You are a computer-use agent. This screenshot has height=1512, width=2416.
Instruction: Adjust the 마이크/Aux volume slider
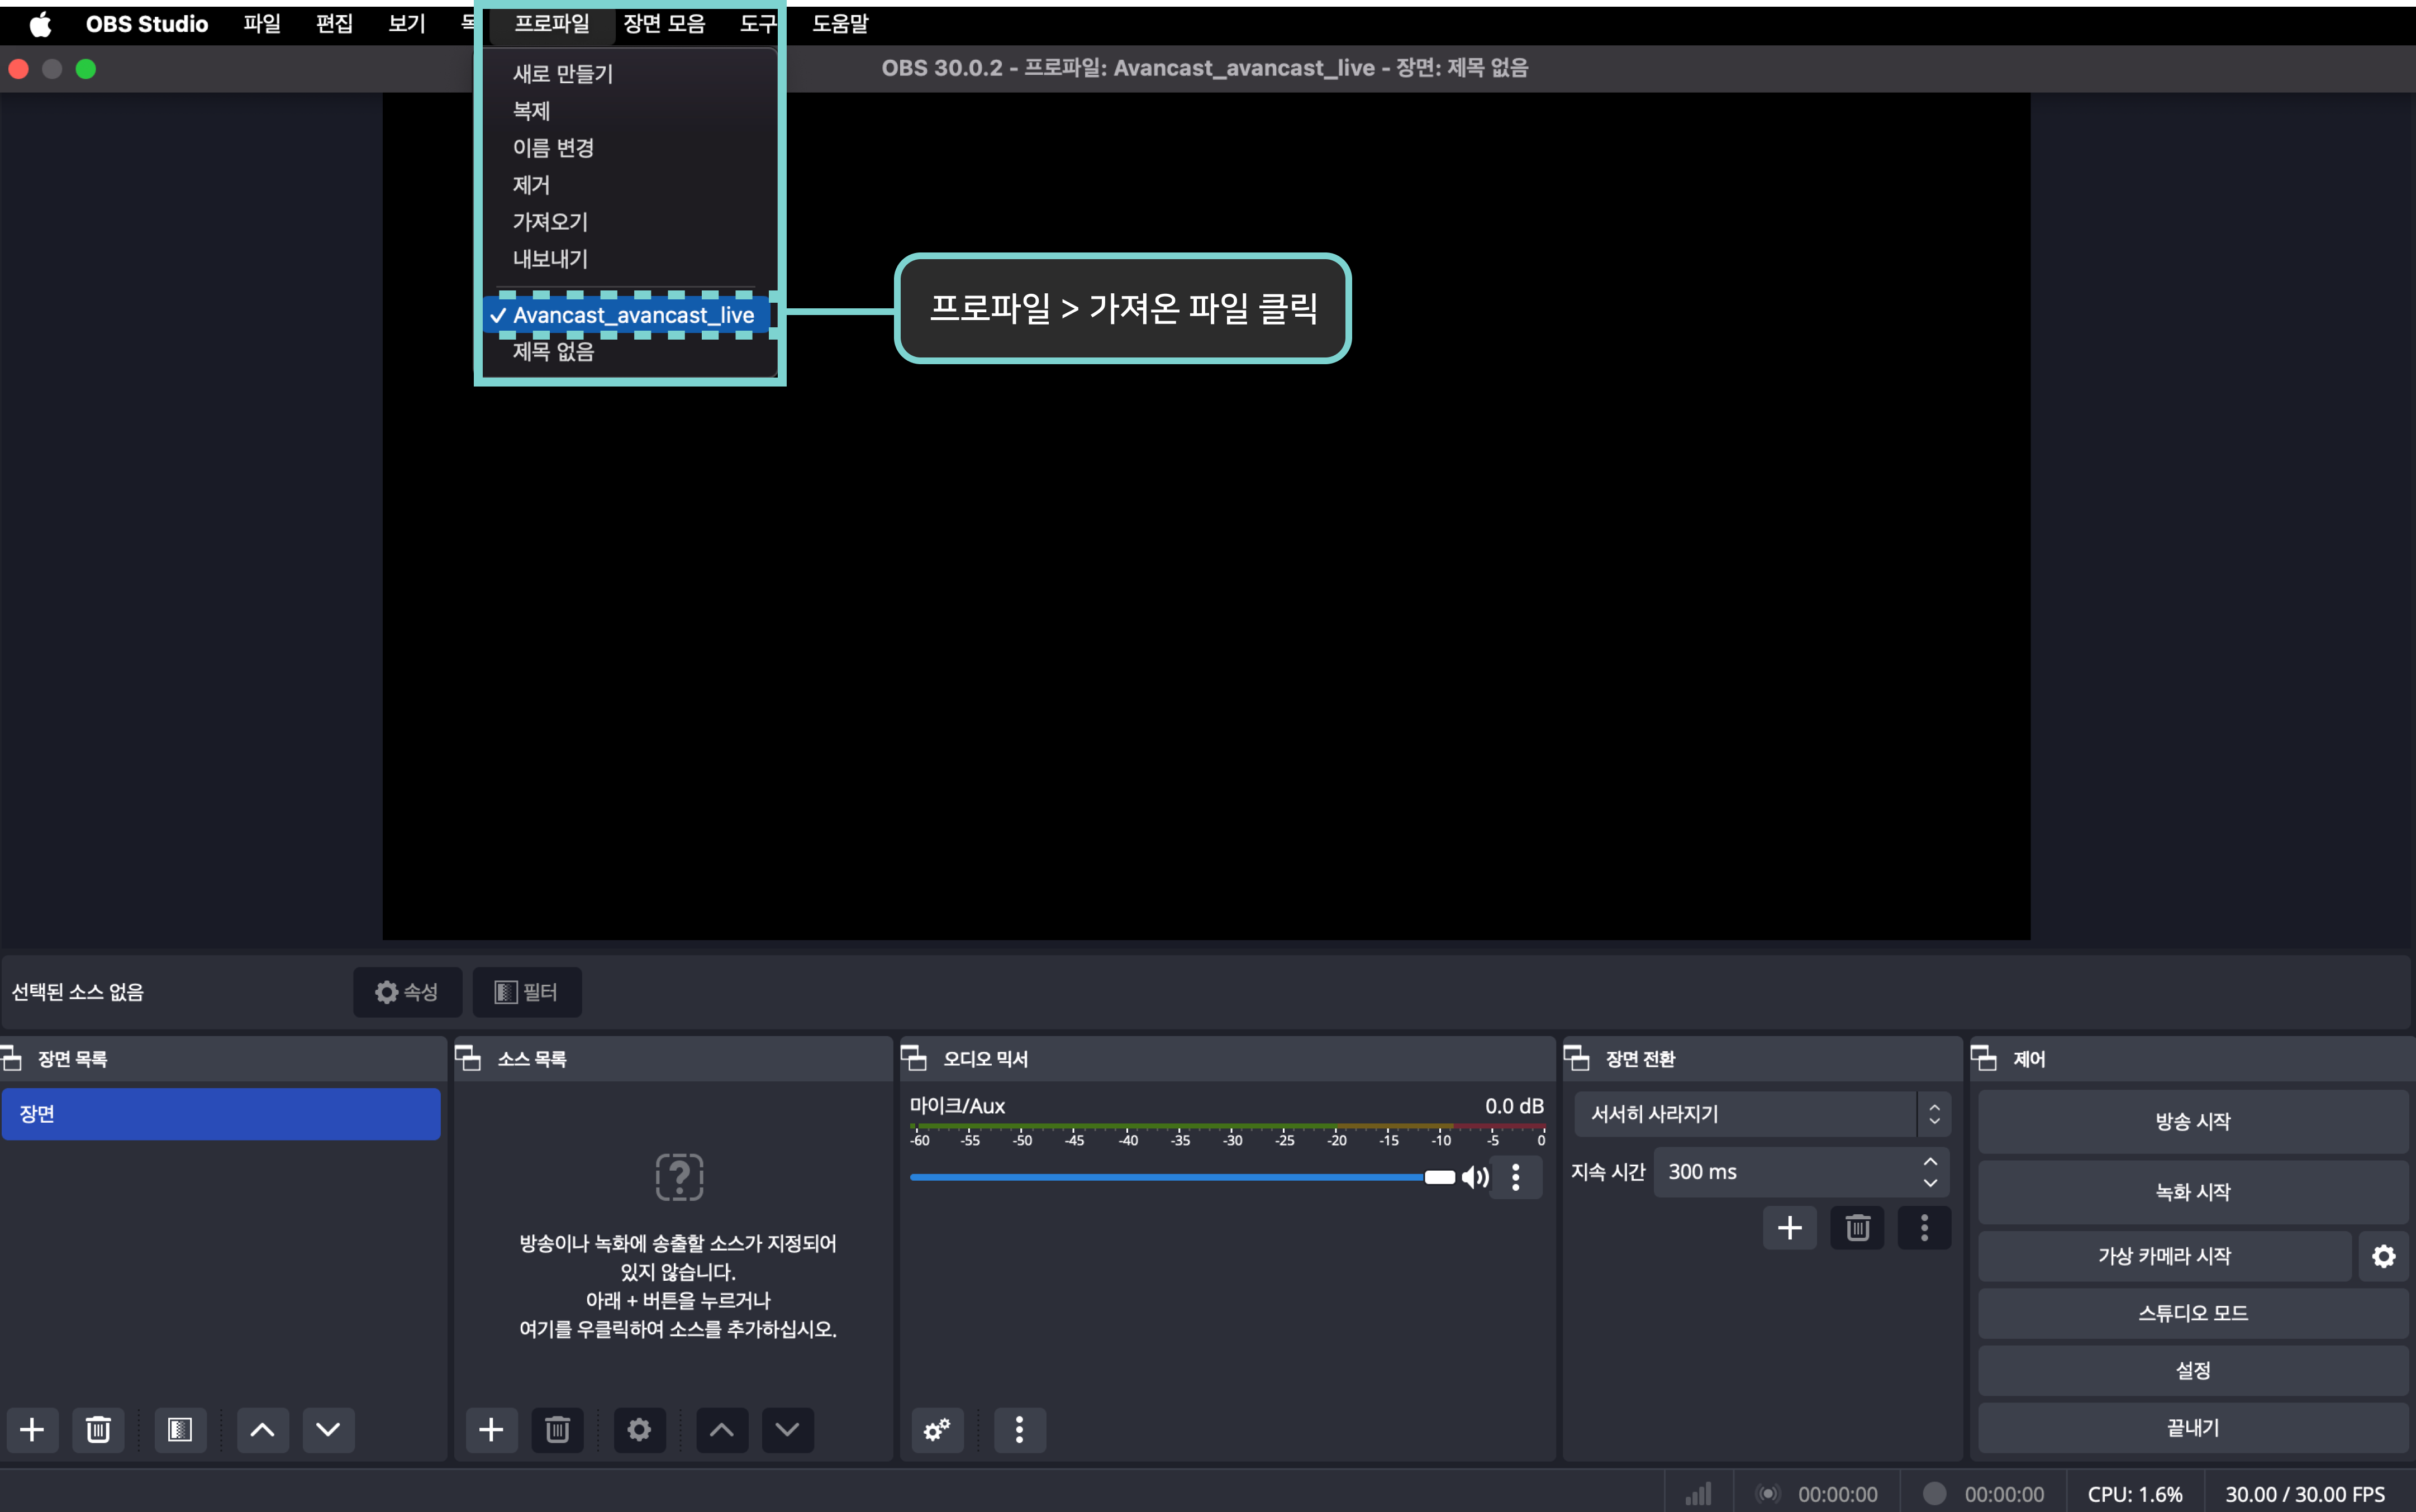[x=1439, y=1177]
